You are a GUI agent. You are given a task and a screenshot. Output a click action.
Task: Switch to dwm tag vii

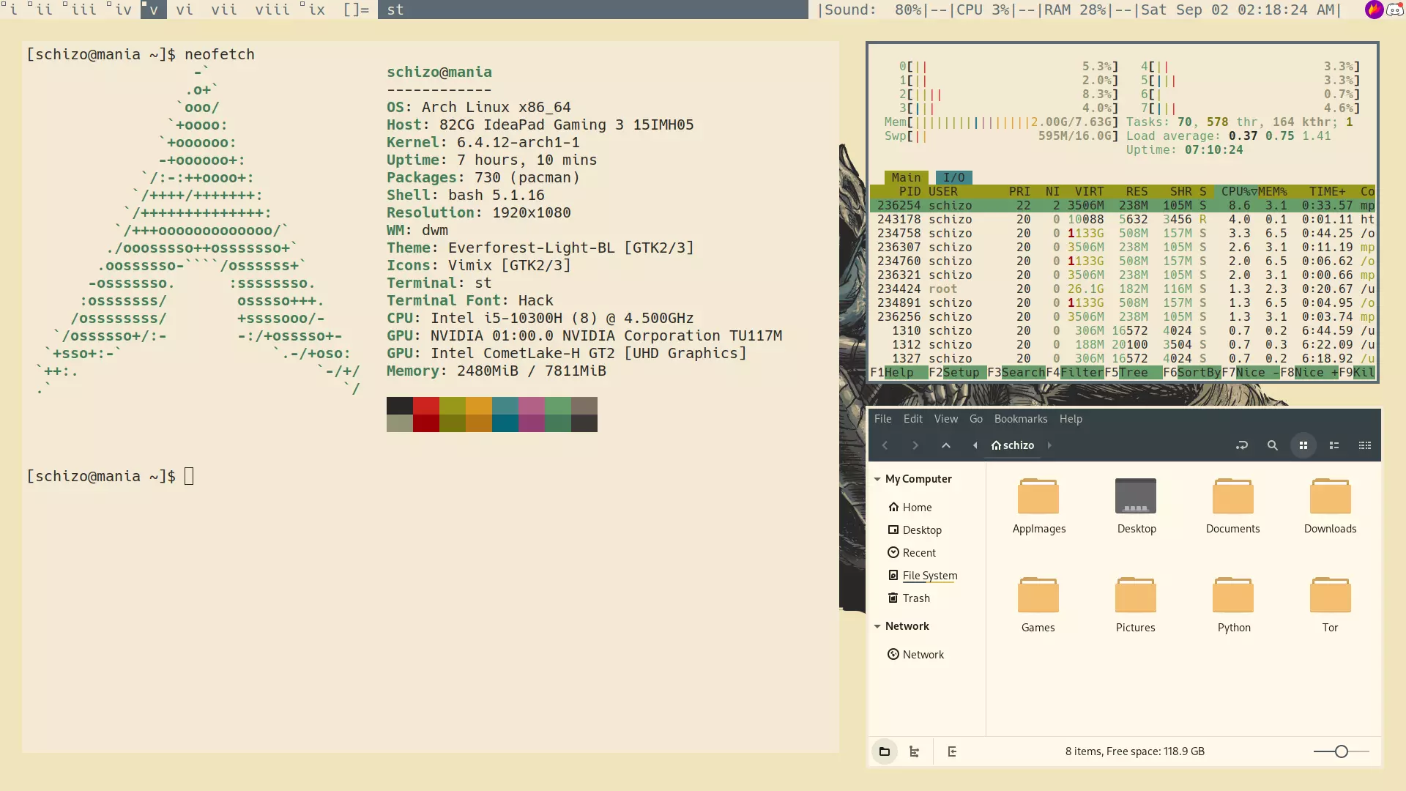point(224,10)
